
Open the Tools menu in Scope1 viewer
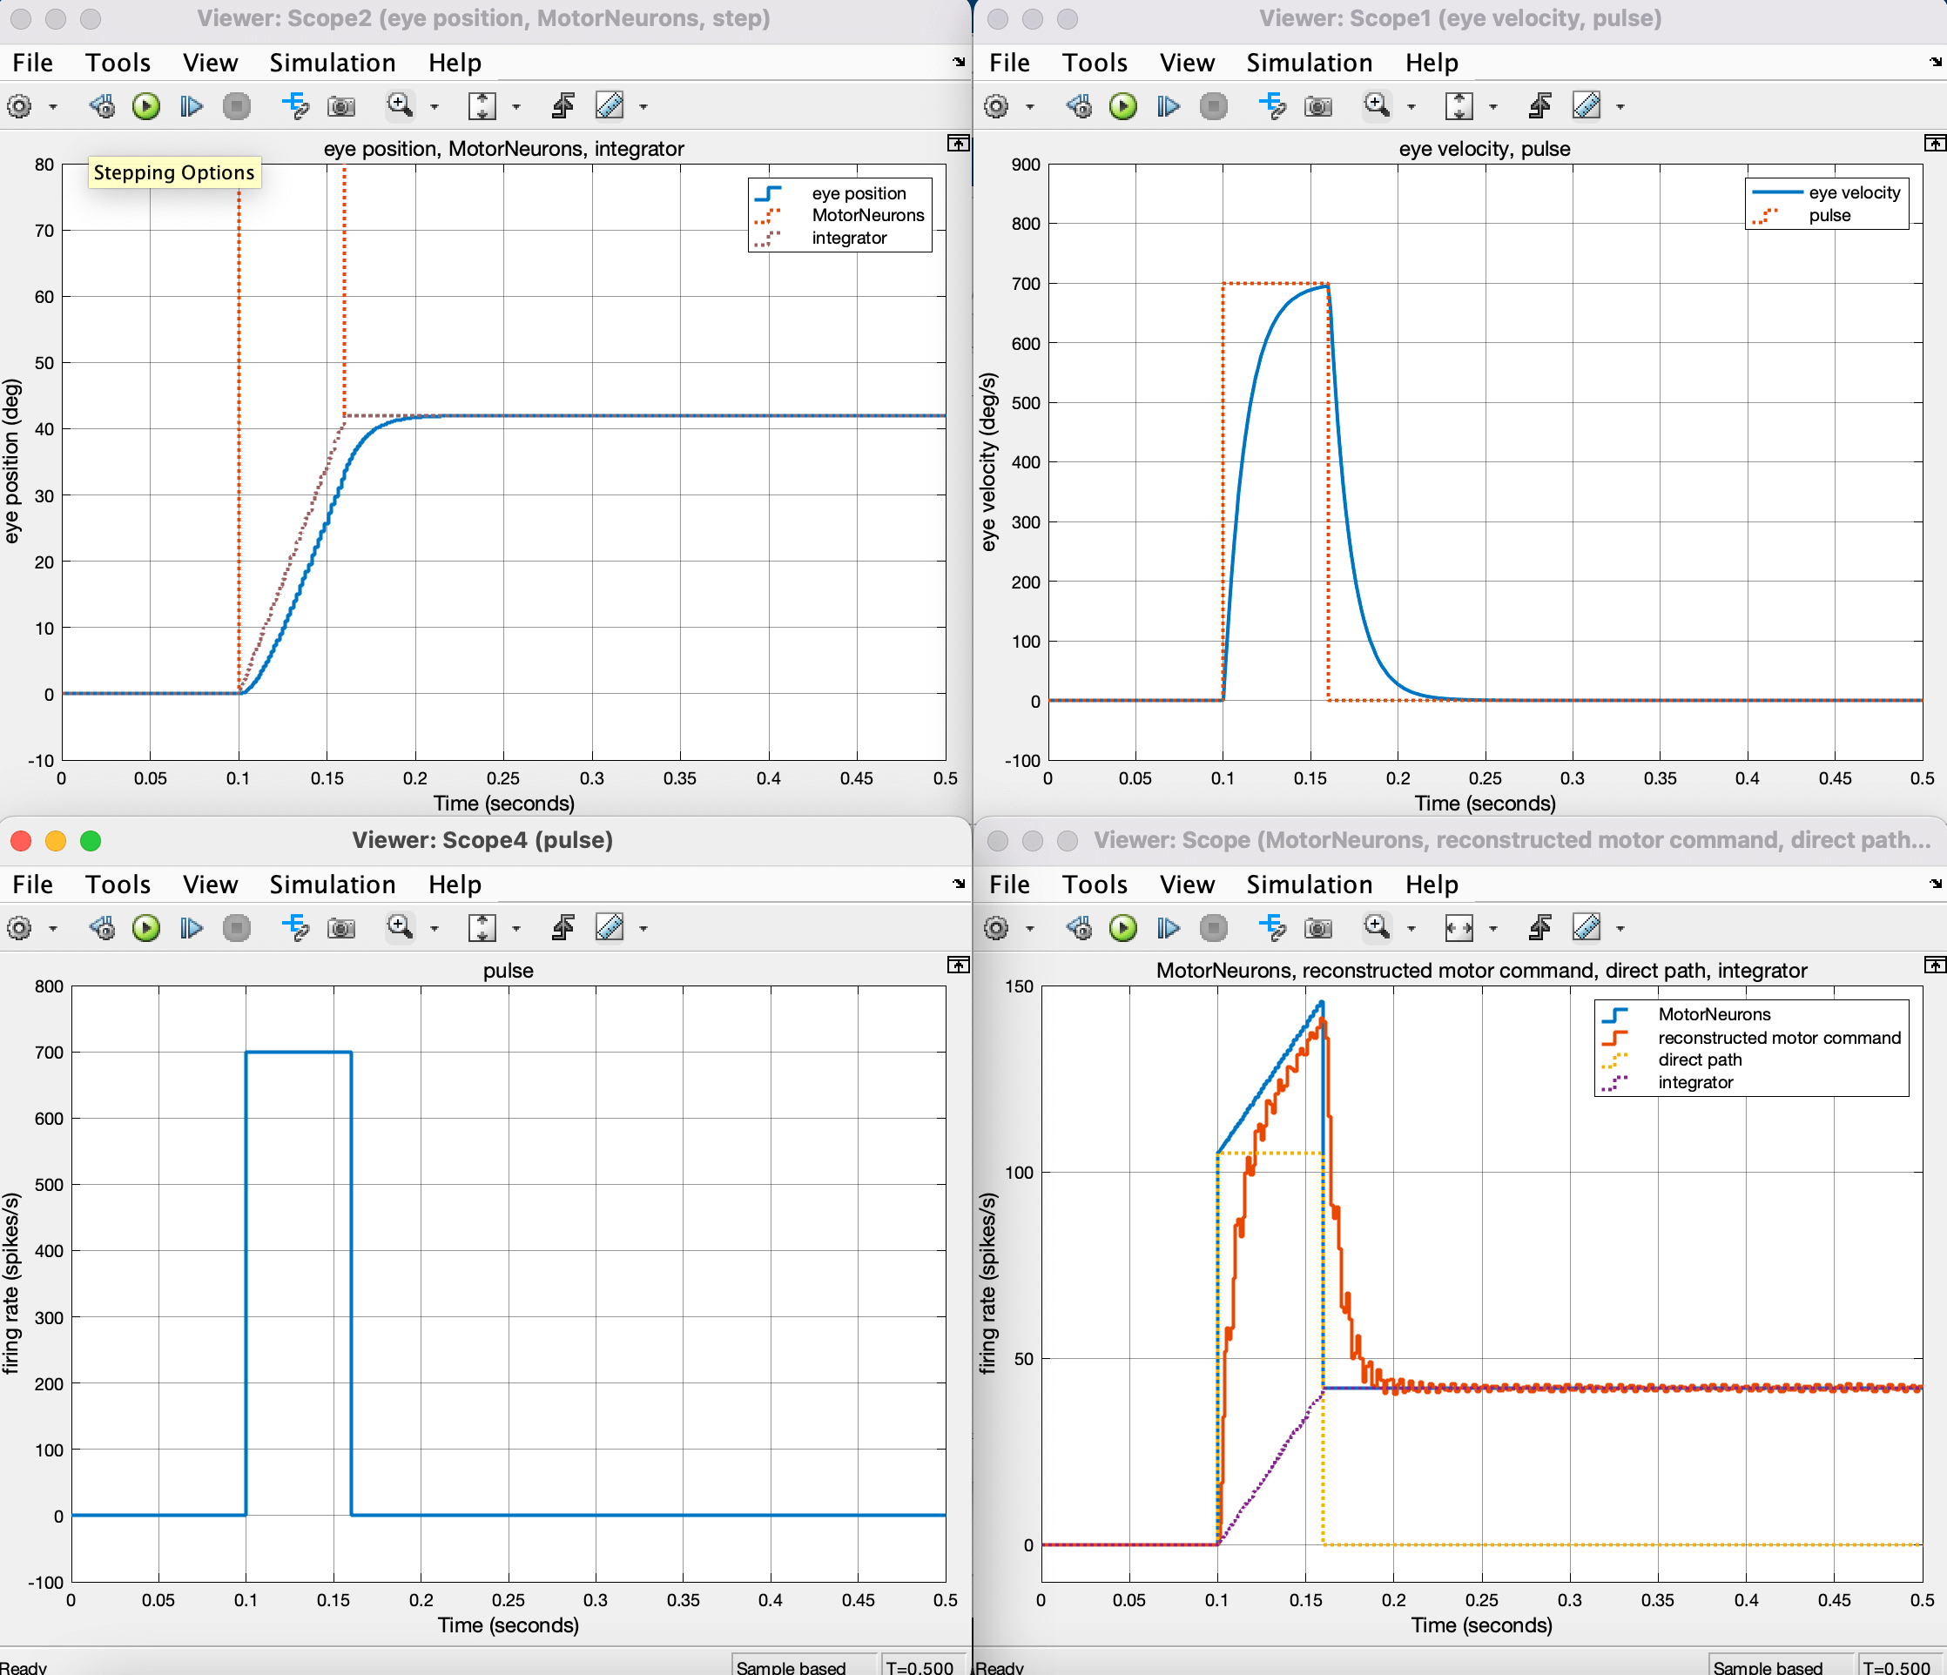point(1094,62)
